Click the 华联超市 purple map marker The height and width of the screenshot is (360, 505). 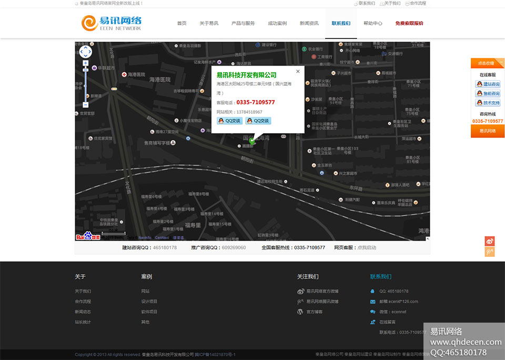(94, 68)
